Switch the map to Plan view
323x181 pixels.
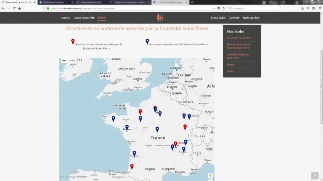64,61
